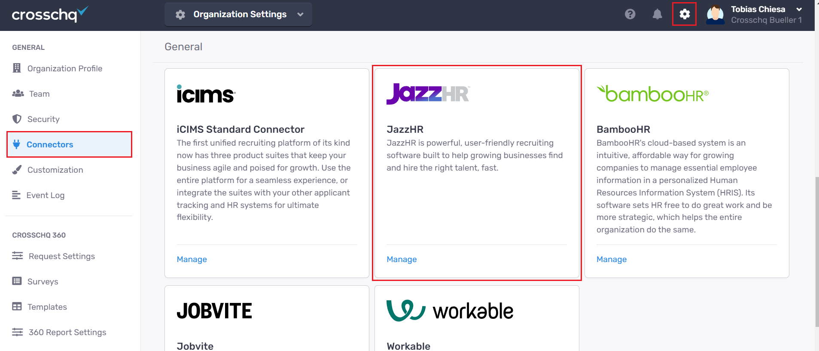819x351 pixels.
Task: Click Manage on the BambooHR connector
Action: point(612,259)
